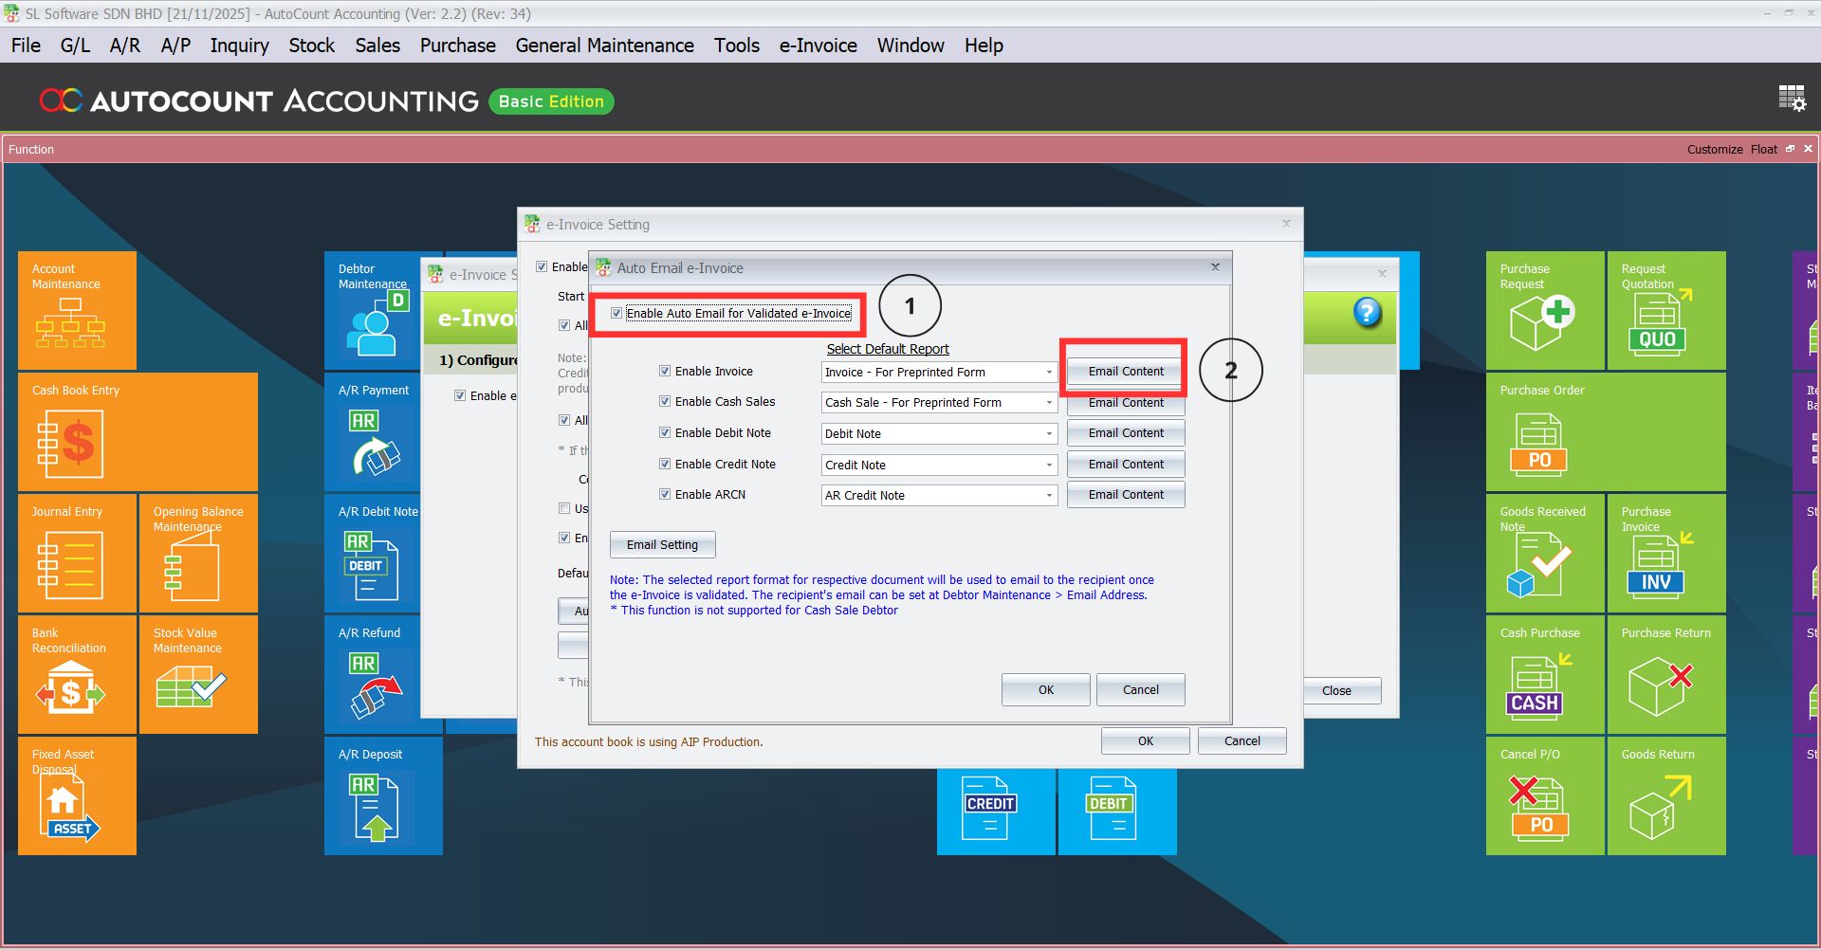Open the Account Maintenance tile
Screen dimensions: 1821x950
pos(77,310)
